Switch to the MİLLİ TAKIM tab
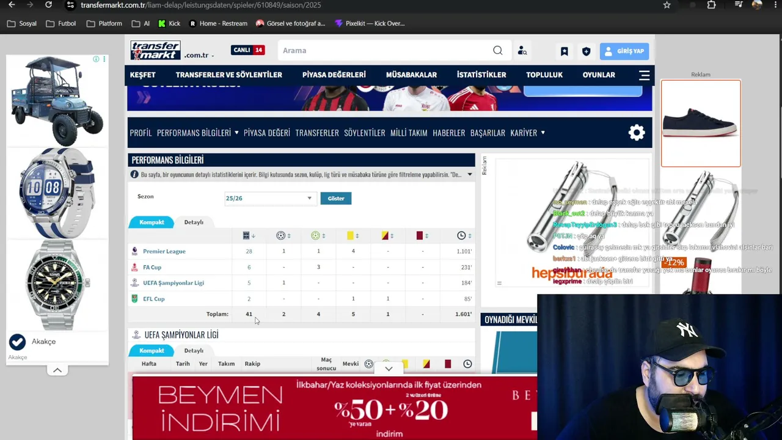Viewport: 782px width, 440px height. 409,133
